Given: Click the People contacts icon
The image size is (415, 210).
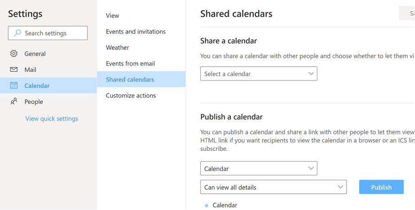Looking at the screenshot, I should coord(14,102).
